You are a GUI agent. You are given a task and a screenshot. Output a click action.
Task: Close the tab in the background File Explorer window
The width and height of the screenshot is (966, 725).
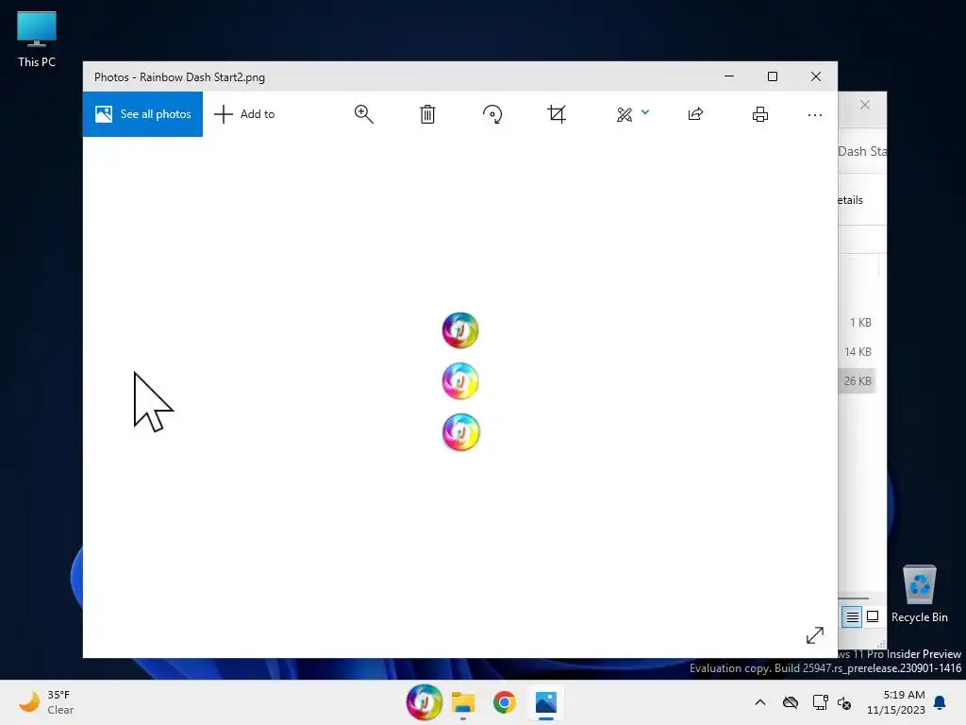pyautogui.click(x=865, y=105)
